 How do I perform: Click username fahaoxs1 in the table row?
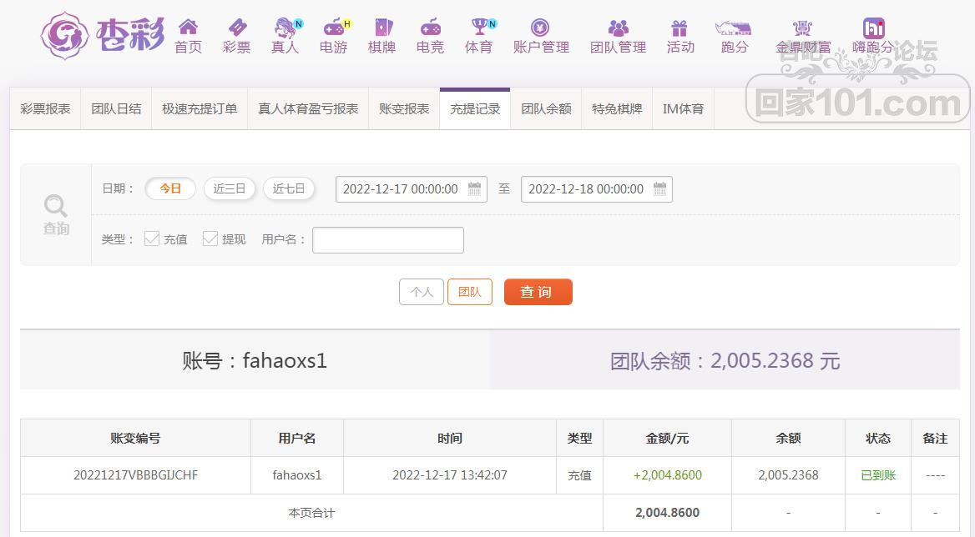point(297,475)
